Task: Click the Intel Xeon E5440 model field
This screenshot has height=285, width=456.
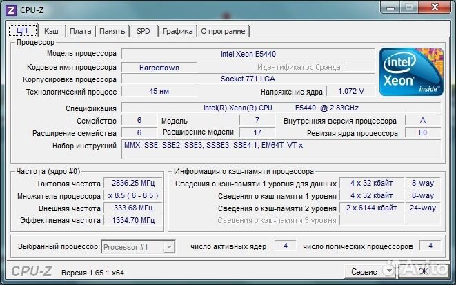Action: (x=248, y=54)
